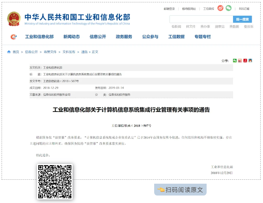Click the bold article headline
The image size is (263, 203).
[x=131, y=110]
